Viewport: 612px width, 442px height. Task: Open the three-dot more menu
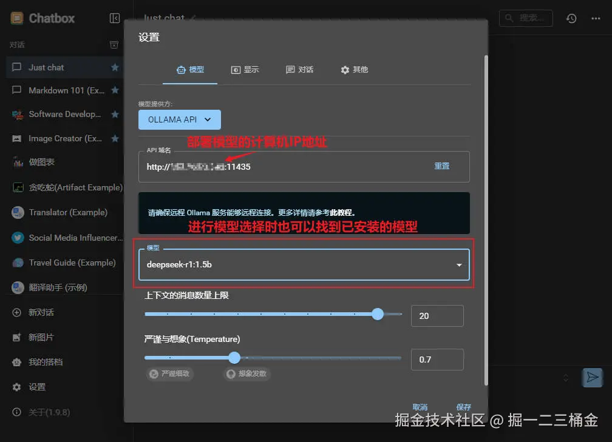[596, 18]
